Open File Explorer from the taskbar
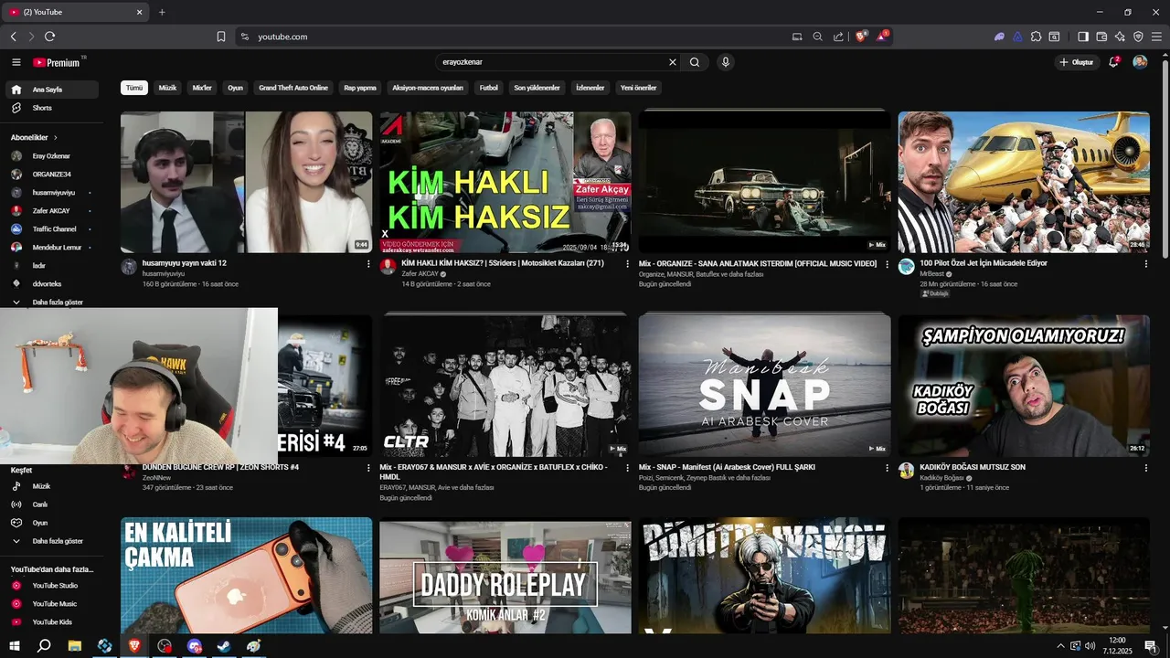This screenshot has width=1170, height=658. pos(74,645)
